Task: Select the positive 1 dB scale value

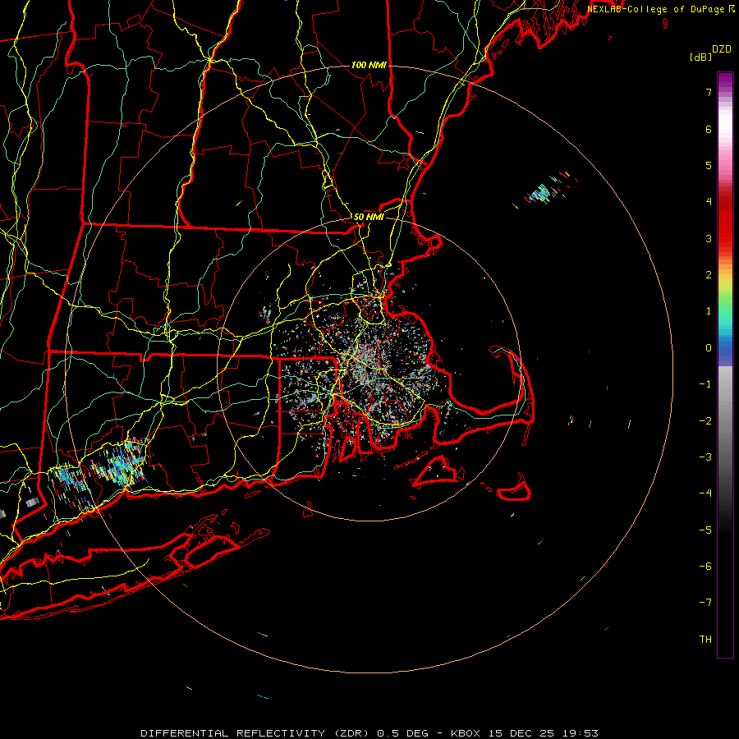Action: click(709, 311)
